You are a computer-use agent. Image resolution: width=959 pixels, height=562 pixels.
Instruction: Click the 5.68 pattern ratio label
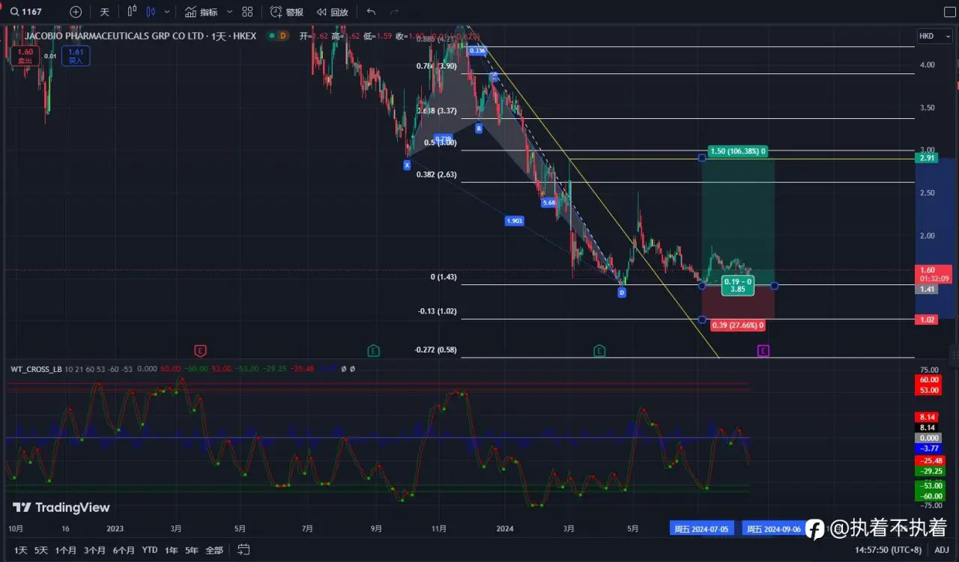click(548, 202)
